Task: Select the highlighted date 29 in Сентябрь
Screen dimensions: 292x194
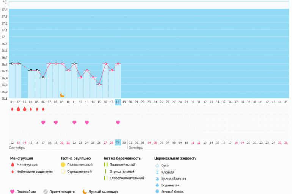Action: 118,142
